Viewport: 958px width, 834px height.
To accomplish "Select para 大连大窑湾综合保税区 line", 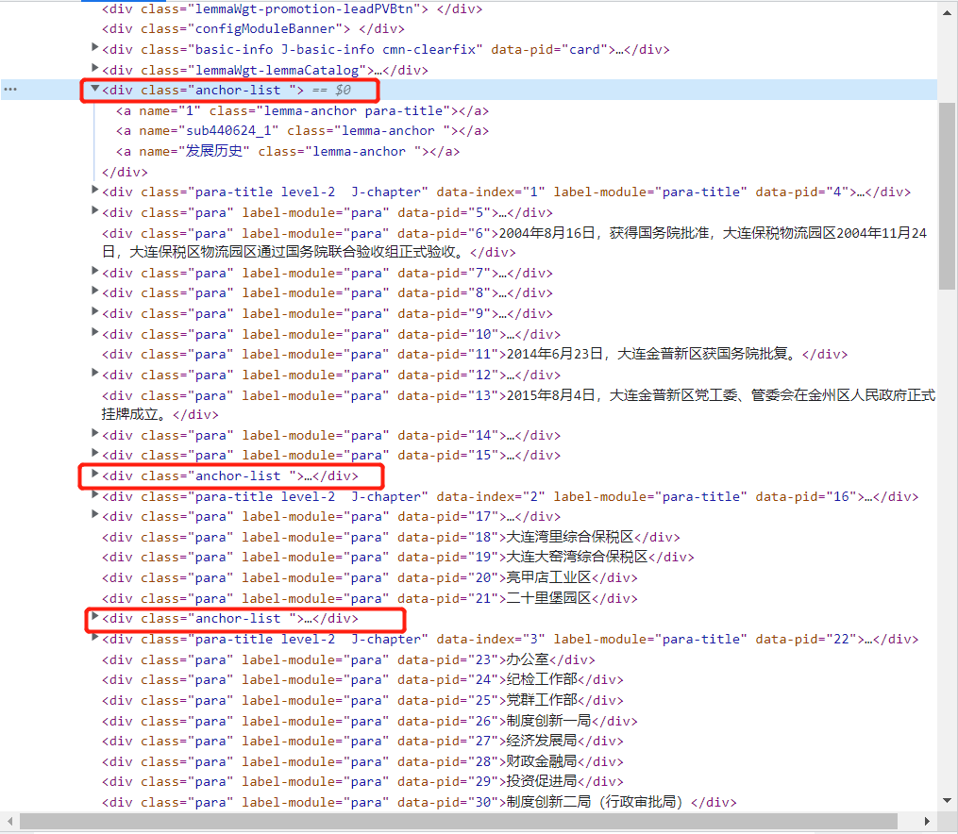I will pyautogui.click(x=397, y=558).
